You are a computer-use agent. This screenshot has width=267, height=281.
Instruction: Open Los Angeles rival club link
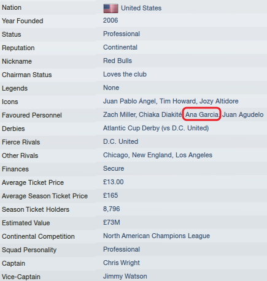point(194,155)
